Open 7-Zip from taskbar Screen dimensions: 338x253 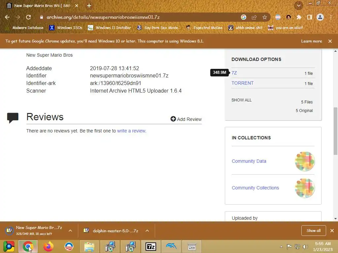pyautogui.click(x=151, y=246)
